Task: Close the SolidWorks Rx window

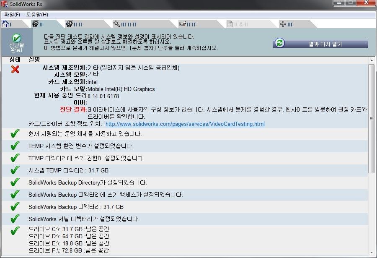Action: point(366,3)
